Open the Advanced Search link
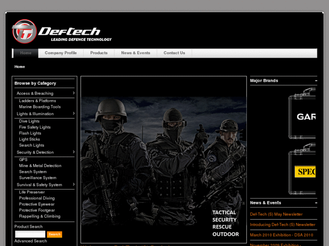 [x=31, y=241]
